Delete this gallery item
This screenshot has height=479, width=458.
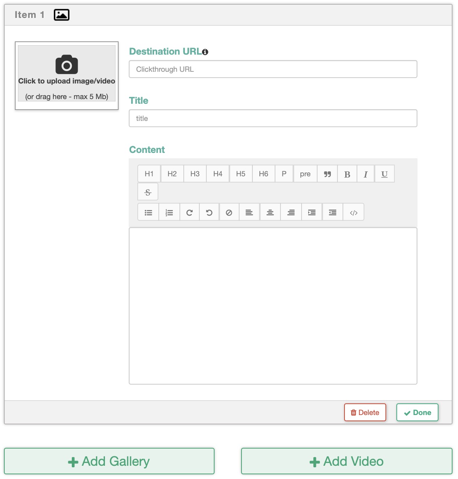coord(365,412)
